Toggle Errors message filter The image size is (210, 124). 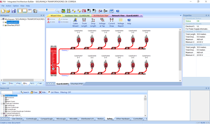coord(51,19)
